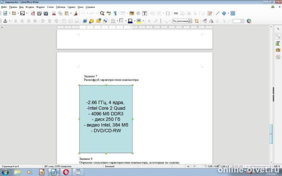Image resolution: width=282 pixels, height=176 pixels.
Task: Open the highlight color yellow swatch
Action: 139,21
